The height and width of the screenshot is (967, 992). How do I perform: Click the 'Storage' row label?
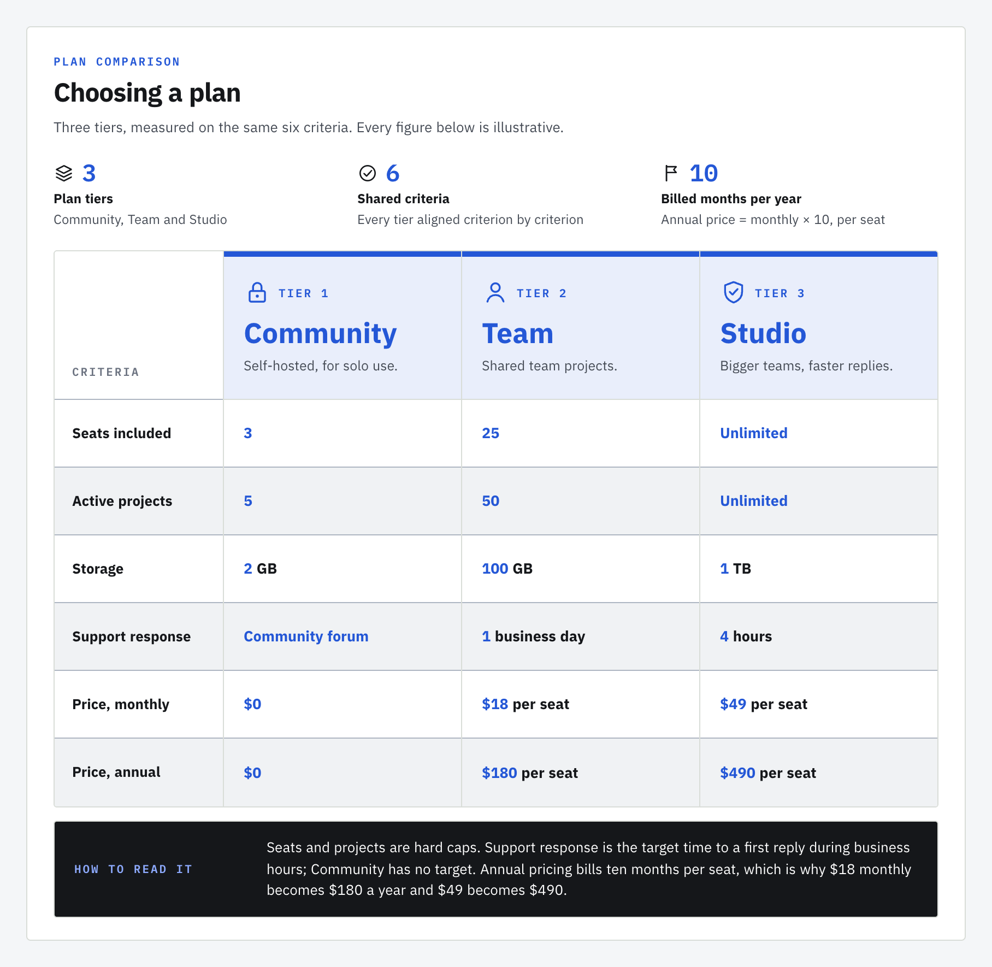[98, 569]
